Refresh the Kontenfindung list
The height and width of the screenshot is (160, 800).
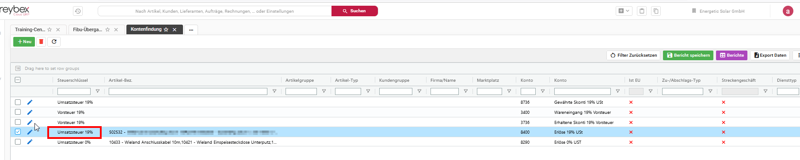coord(54,42)
